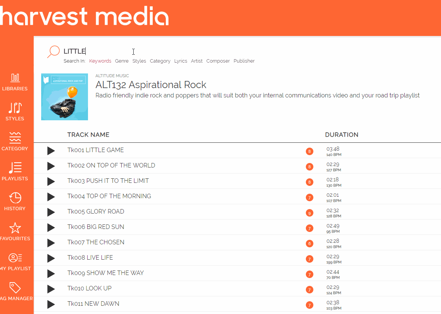Open the Libraries section in sidebar
This screenshot has width=441, height=314.
pyautogui.click(x=15, y=82)
